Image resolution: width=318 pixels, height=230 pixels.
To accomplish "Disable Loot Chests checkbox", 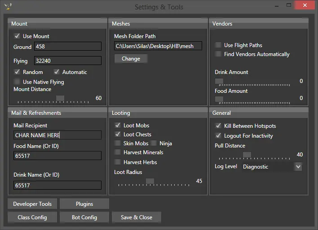I will point(118,135).
